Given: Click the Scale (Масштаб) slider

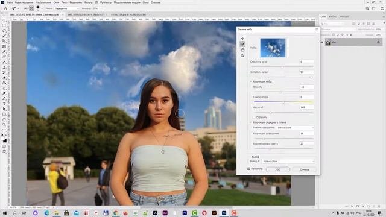Looking at the screenshot, I should click(x=283, y=113).
